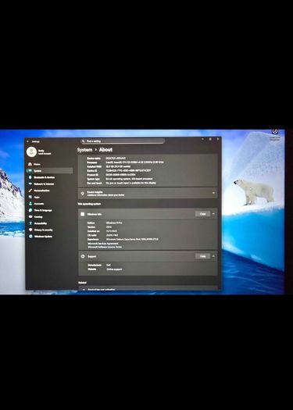This screenshot has width=293, height=410.
Task: Open the user profile avatar
Action: pyautogui.click(x=32, y=152)
